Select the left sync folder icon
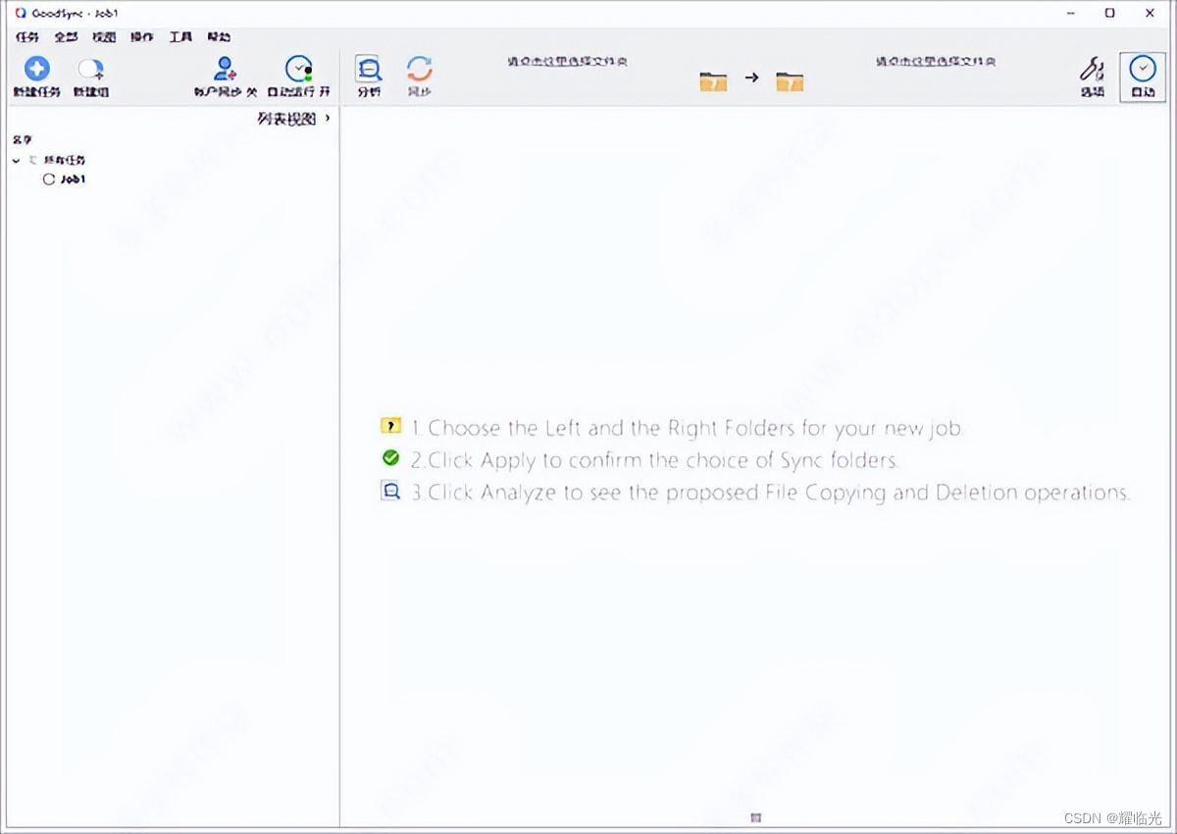This screenshot has height=834, width=1177. click(x=713, y=80)
